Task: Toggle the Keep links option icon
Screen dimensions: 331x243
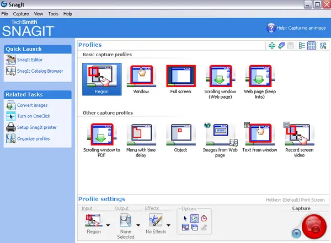Action: (185, 228)
